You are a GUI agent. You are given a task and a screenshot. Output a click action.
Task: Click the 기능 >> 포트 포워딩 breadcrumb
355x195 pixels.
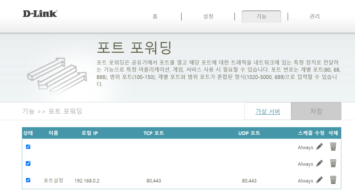[52, 111]
